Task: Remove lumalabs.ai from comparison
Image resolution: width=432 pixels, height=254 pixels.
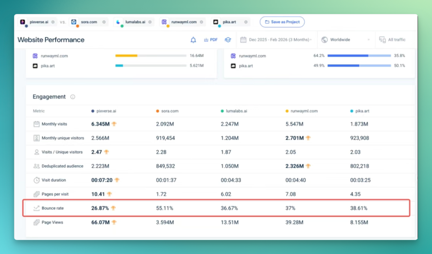Action: [x=150, y=22]
